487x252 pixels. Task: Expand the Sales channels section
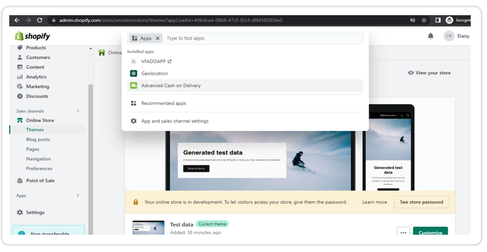[77, 111]
